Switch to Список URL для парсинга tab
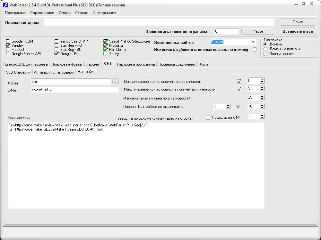The width and height of the screenshot is (321, 240). pyautogui.click(x=26, y=64)
